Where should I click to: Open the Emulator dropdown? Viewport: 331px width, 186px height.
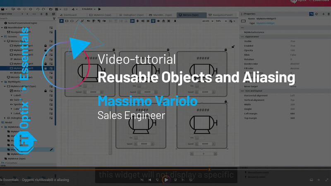(x=88, y=9)
